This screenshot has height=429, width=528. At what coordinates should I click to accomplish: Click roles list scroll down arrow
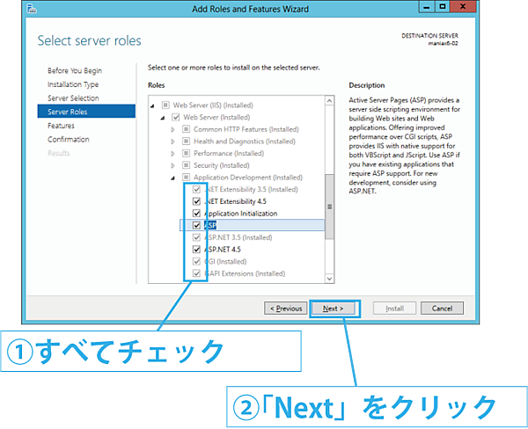point(329,279)
